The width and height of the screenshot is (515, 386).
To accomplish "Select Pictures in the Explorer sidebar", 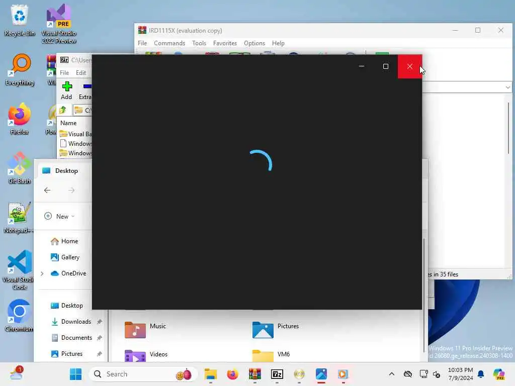I will [67, 354].
